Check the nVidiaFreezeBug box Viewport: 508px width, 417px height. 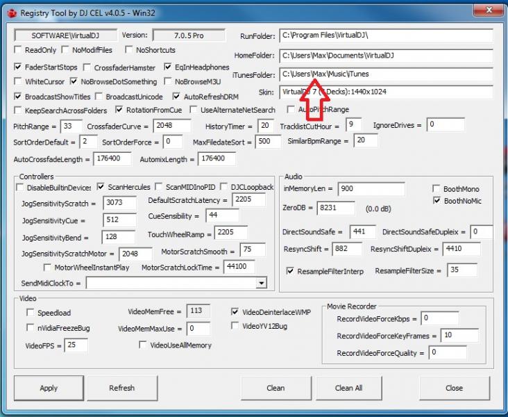31,328
